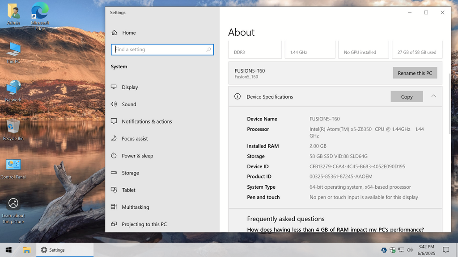Screen dimensions: 458x257
Task: Click the taskbar volume icon
Action: point(410,250)
